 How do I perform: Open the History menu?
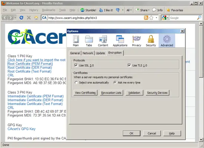[x=33, y=10]
